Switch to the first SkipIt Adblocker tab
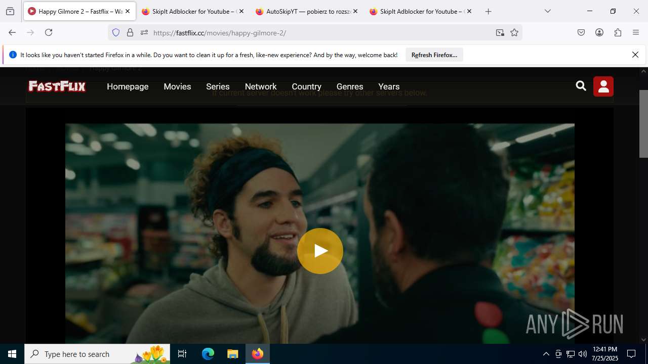 tap(193, 11)
